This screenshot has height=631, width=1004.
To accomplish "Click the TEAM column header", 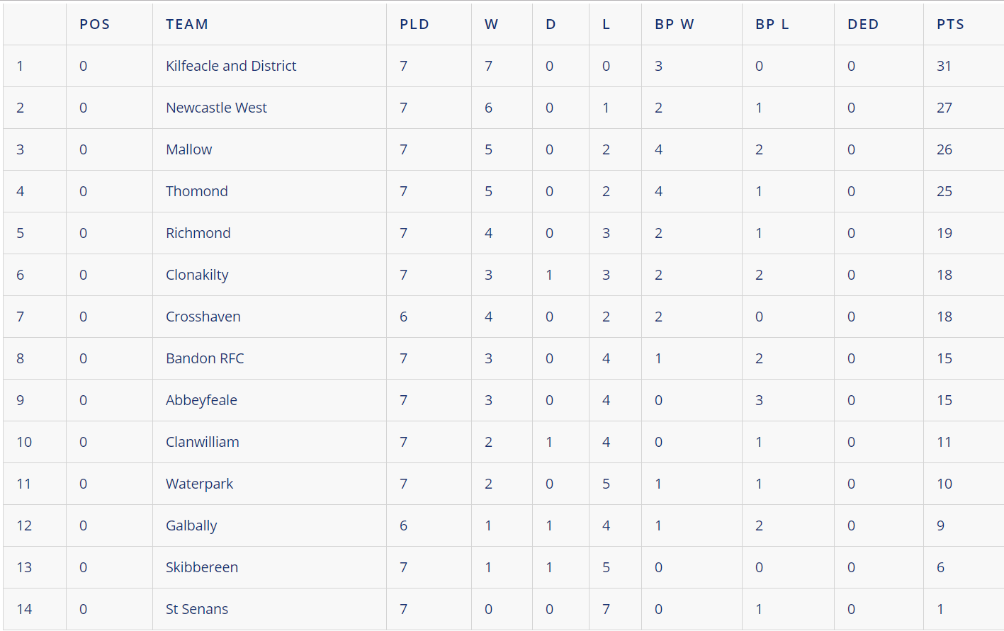I will (x=187, y=24).
